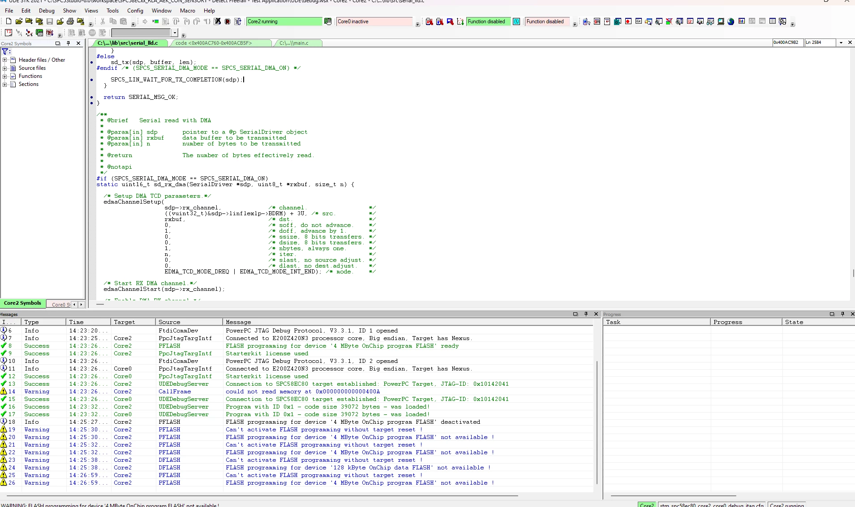Viewport: 855px width, 507px height.
Task: Open the Config menu
Action: coord(135,10)
